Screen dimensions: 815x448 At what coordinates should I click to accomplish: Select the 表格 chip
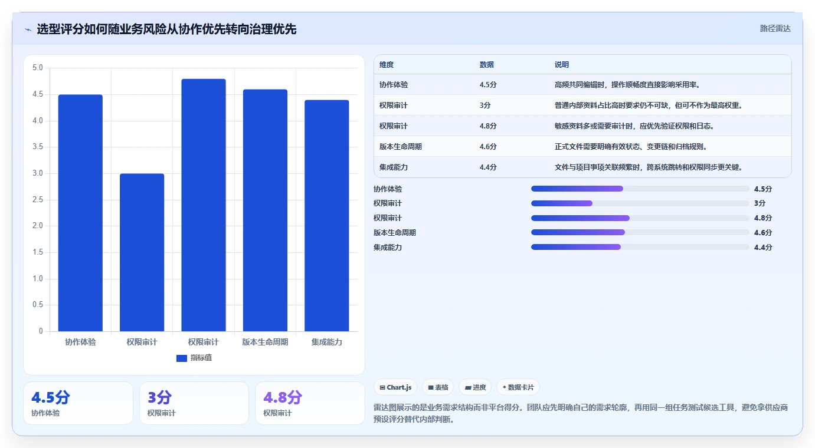pyautogui.click(x=438, y=387)
